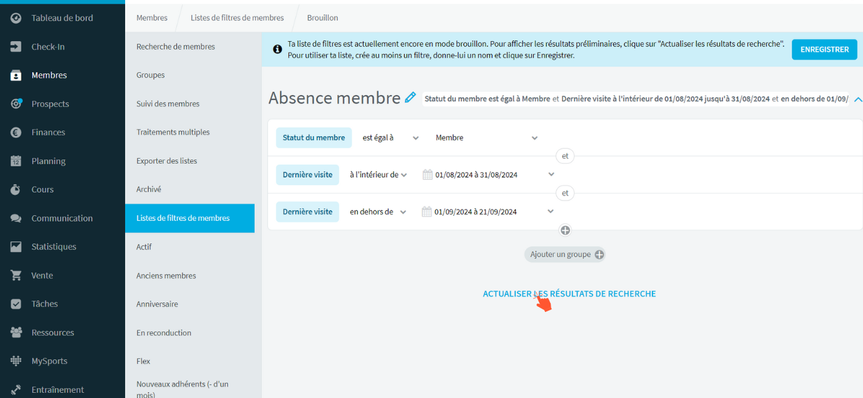Click the Planning calendar icon
The width and height of the screenshot is (863, 398).
[16, 161]
